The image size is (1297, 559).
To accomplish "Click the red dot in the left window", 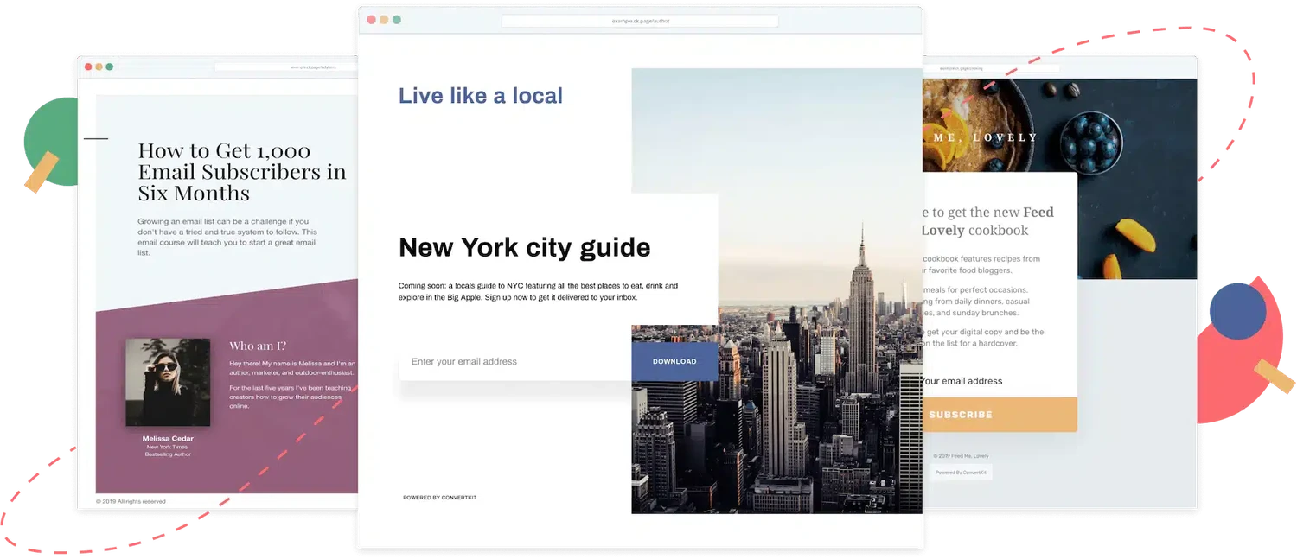I will click(88, 67).
